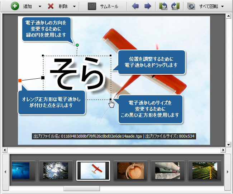Click the サムネール button label
The image size is (233, 194).
[x=109, y=6]
